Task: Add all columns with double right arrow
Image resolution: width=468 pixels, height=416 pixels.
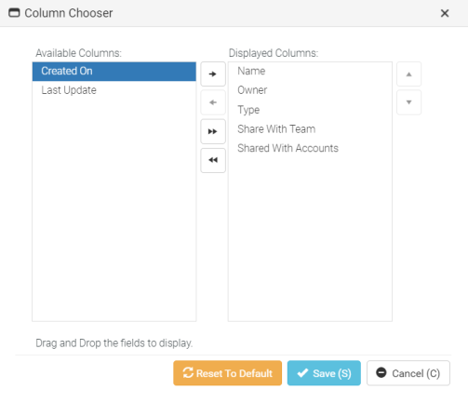Action: click(x=213, y=131)
